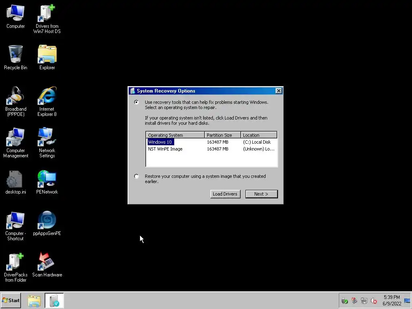412x309 pixels.
Task: Click System Recovery Options title bar icon
Action: click(133, 91)
